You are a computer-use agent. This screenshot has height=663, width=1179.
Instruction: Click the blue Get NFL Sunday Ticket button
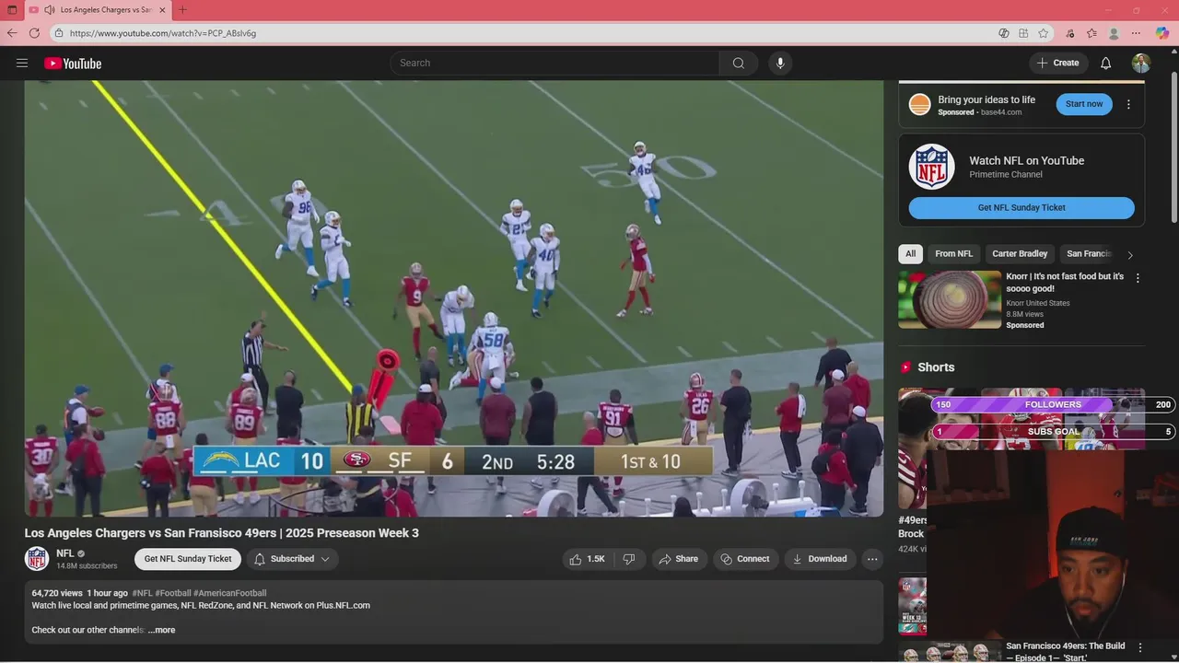tap(1021, 208)
